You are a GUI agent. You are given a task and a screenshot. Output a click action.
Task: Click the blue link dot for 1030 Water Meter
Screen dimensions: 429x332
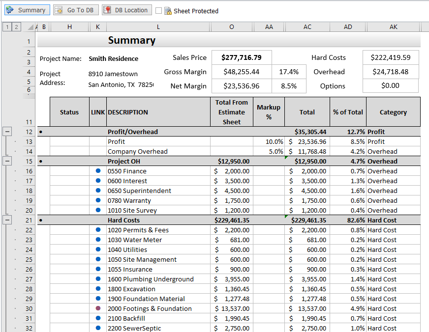(x=98, y=240)
